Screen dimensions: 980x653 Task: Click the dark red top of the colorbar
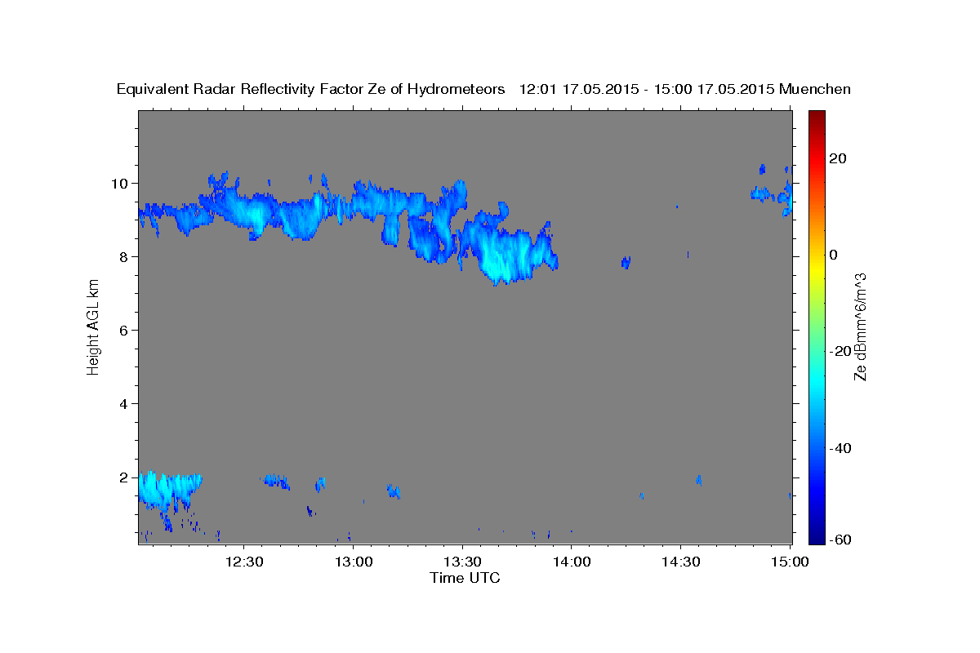click(817, 118)
